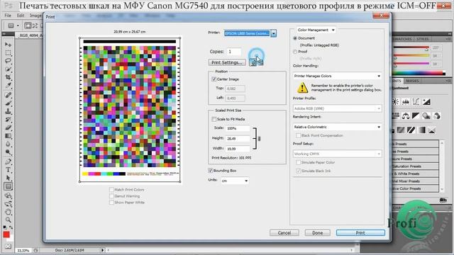Select the Document radio button

295,38
